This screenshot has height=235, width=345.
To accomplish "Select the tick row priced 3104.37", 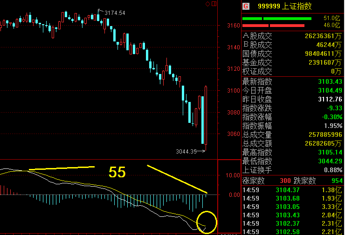I will coord(292,190).
